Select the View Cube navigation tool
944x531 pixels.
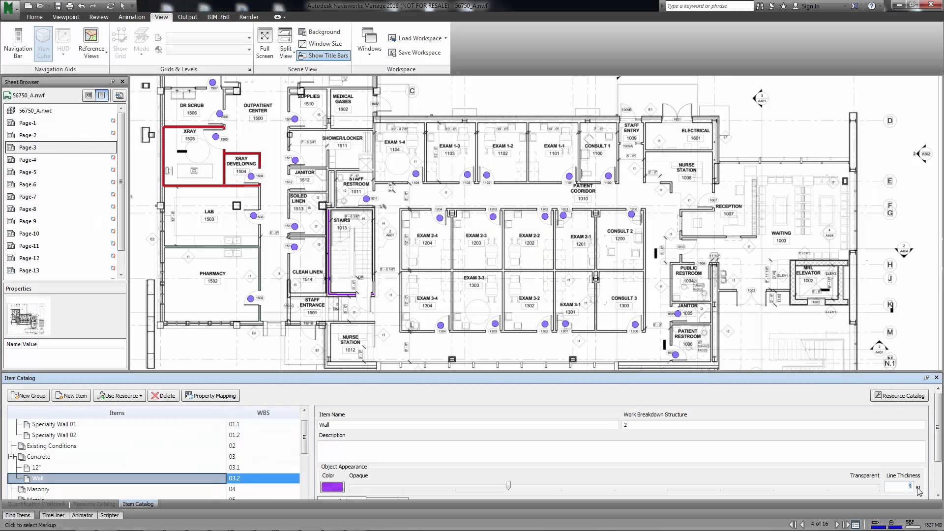(x=43, y=43)
